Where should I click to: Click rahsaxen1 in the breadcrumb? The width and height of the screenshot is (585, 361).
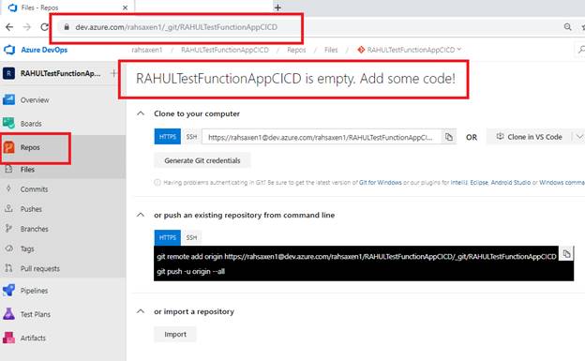[x=147, y=50]
